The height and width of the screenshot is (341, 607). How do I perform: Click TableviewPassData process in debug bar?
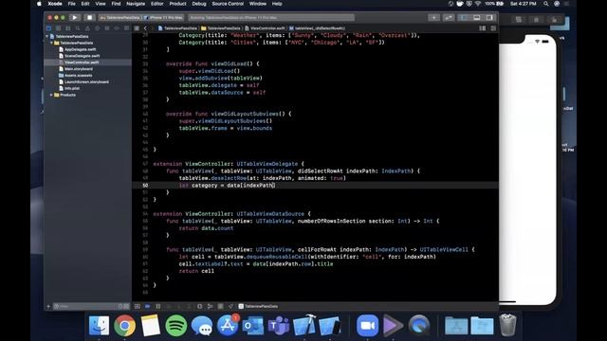(258, 306)
